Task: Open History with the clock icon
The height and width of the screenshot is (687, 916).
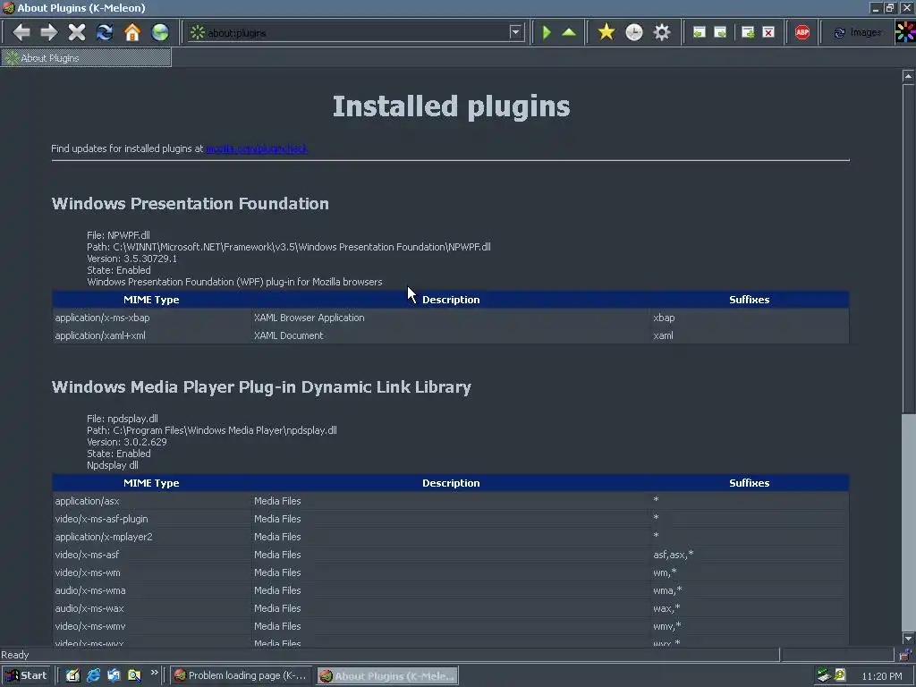Action: pyautogui.click(x=634, y=32)
